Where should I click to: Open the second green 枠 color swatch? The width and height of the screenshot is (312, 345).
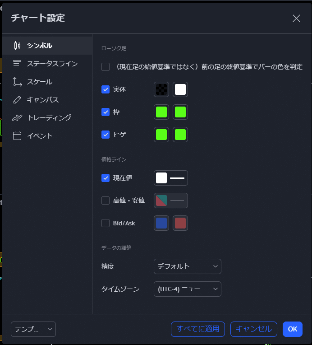pyautogui.click(x=180, y=112)
